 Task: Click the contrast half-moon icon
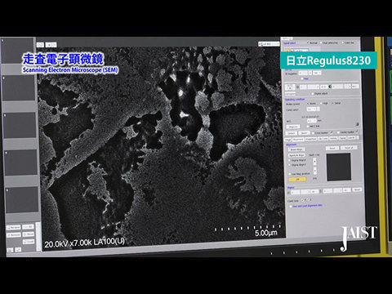tap(330, 87)
